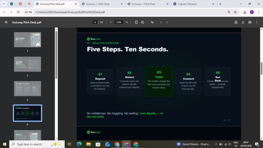Click the browser forward arrow
Viewport: 263px width, 148px height.
[x=11, y=12]
